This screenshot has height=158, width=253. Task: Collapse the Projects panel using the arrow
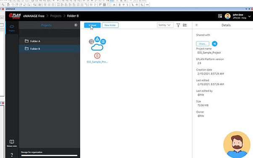(76, 25)
